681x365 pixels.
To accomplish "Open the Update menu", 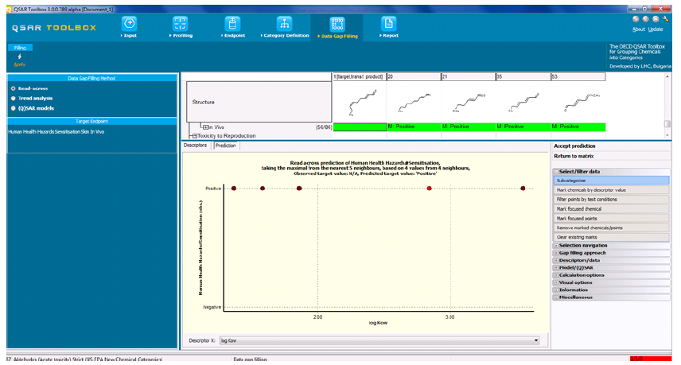I will (656, 29).
